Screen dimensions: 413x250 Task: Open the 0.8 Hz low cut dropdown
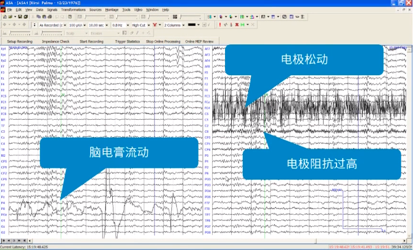(x=128, y=25)
